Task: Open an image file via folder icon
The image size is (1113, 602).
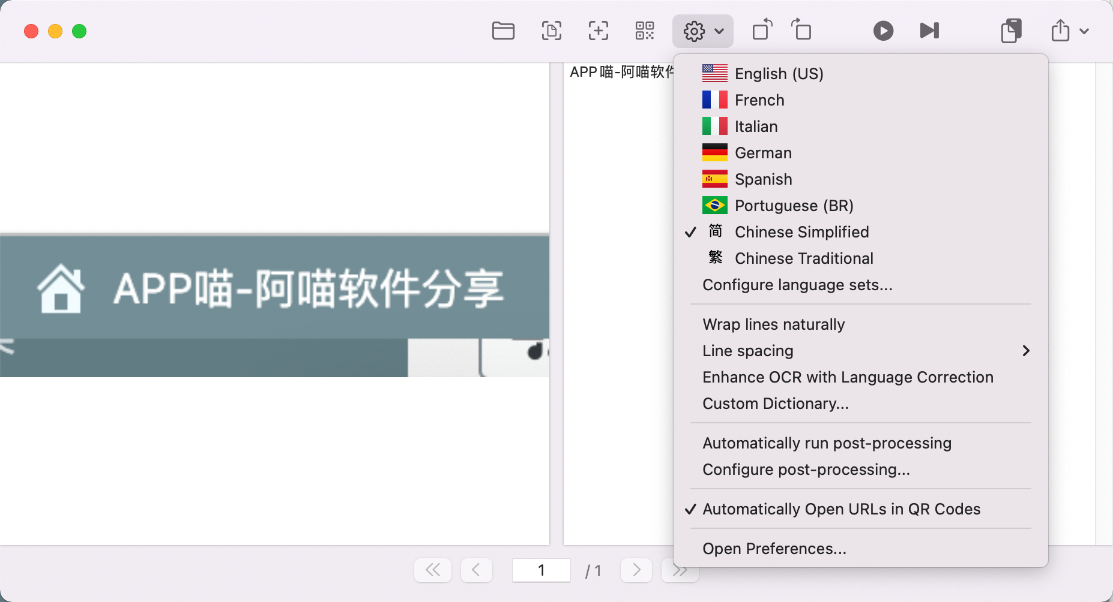Action: click(503, 31)
